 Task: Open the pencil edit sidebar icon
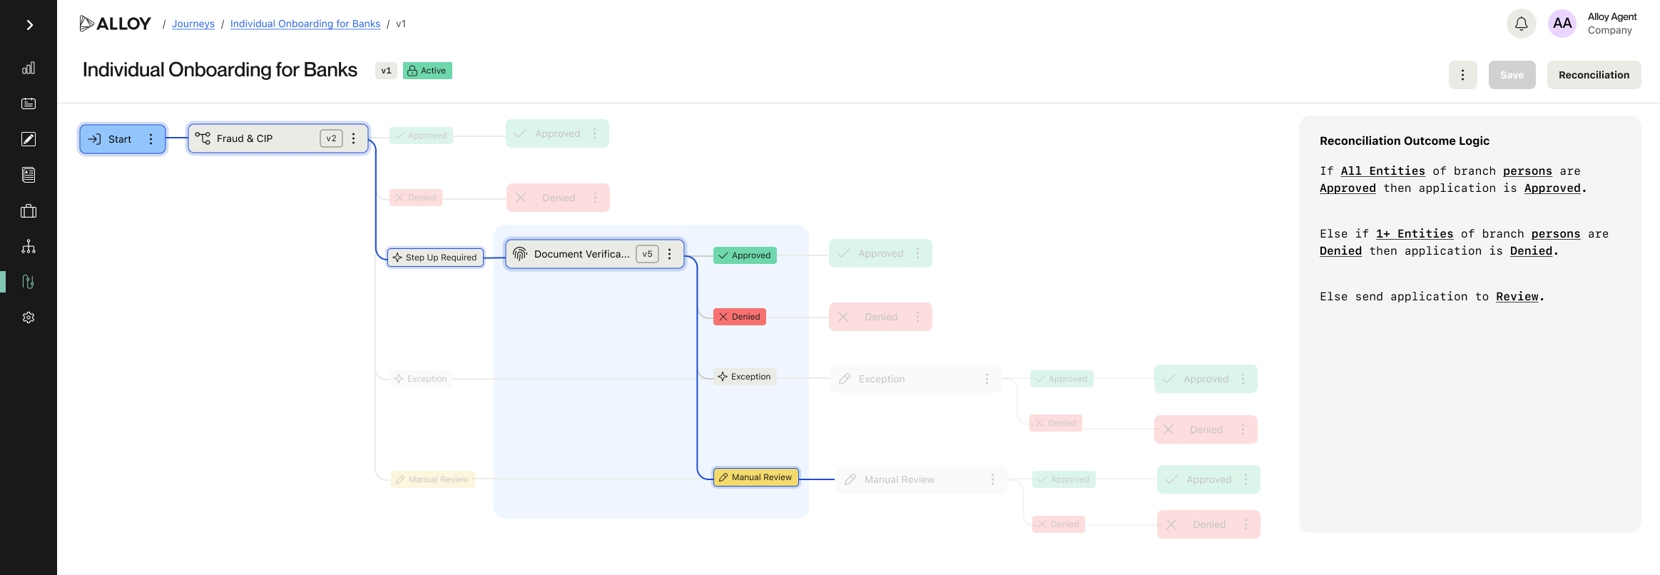(x=29, y=139)
